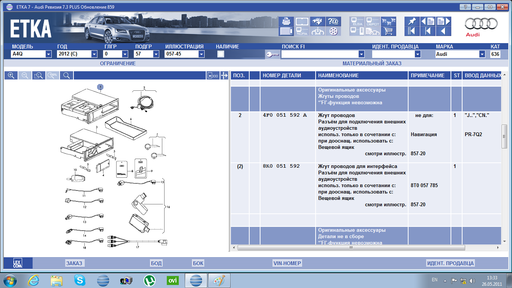
Task: Click the ПОЗ. column header
Action: (x=240, y=75)
